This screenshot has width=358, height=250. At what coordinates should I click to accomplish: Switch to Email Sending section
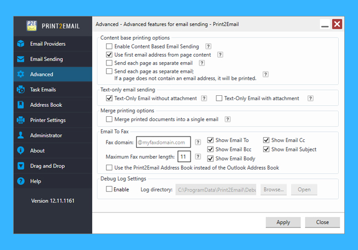[x=53, y=59]
